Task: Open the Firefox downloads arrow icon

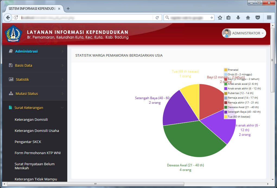Action: pyautogui.click(x=238, y=18)
